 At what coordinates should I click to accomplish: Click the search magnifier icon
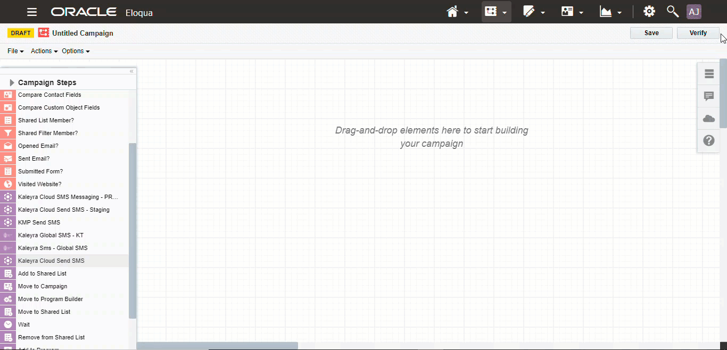point(673,12)
